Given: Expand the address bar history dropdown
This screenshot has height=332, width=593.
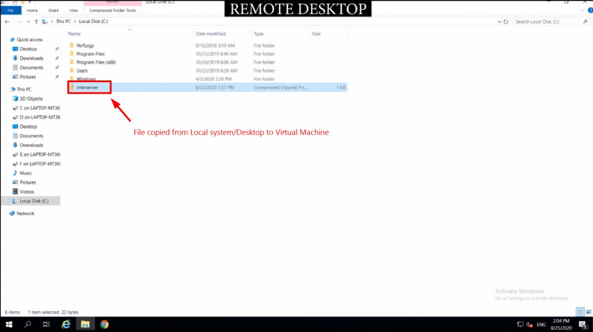Looking at the screenshot, I should point(499,22).
